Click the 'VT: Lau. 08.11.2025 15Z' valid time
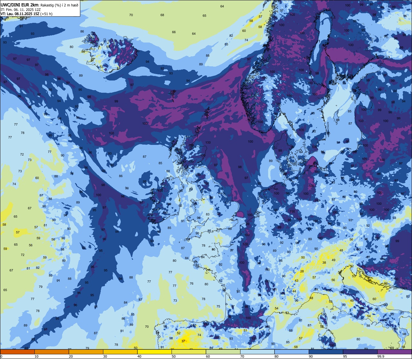The width and height of the screenshot is (412, 359). tap(20, 14)
